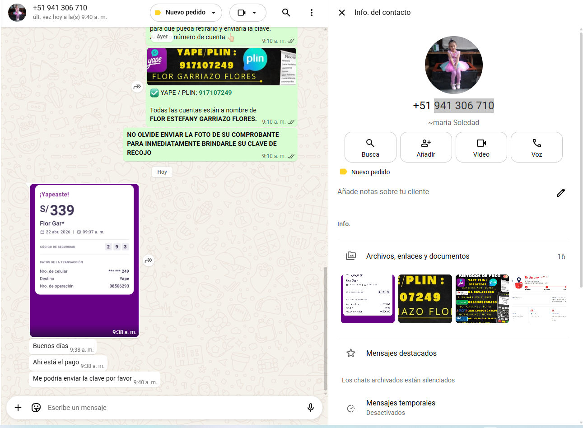Click the Video button in contact info
The height and width of the screenshot is (428, 583).
[x=481, y=147]
